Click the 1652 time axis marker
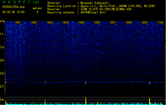The width and height of the screenshot is (166, 105). click(x=34, y=23)
